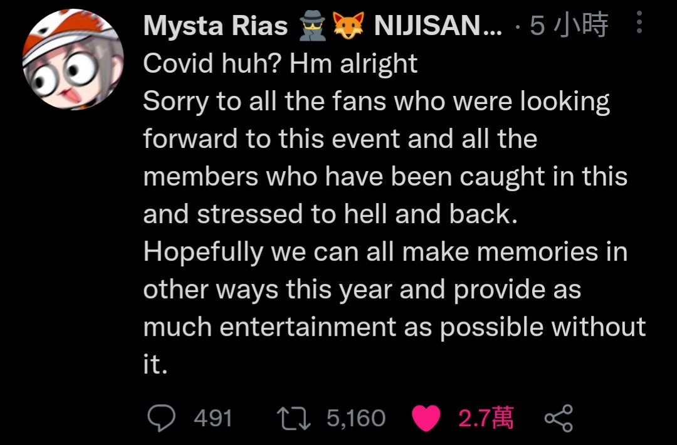
Task: Click the Mysta Rias display name
Action: [x=216, y=26]
